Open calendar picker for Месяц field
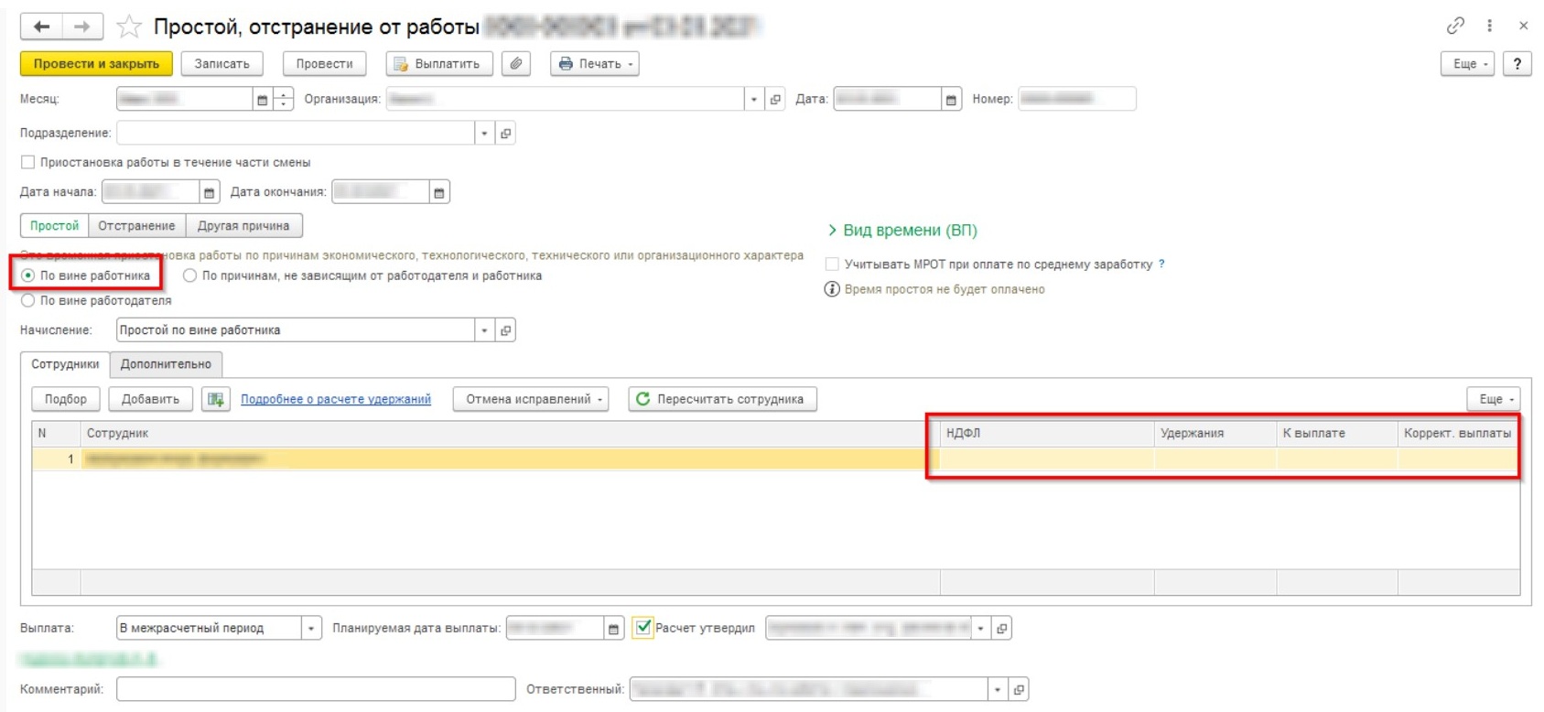1544x712 pixels. [263, 100]
